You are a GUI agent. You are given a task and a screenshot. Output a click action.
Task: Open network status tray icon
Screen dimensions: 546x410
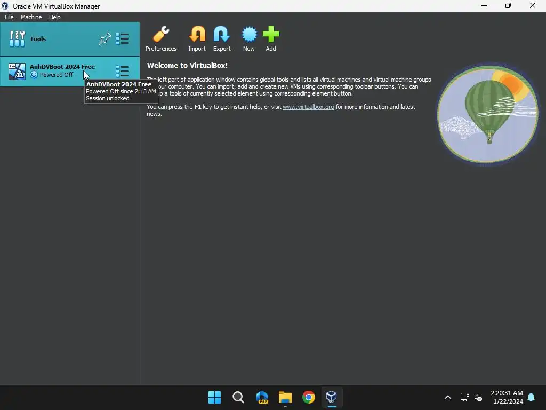[x=464, y=397]
